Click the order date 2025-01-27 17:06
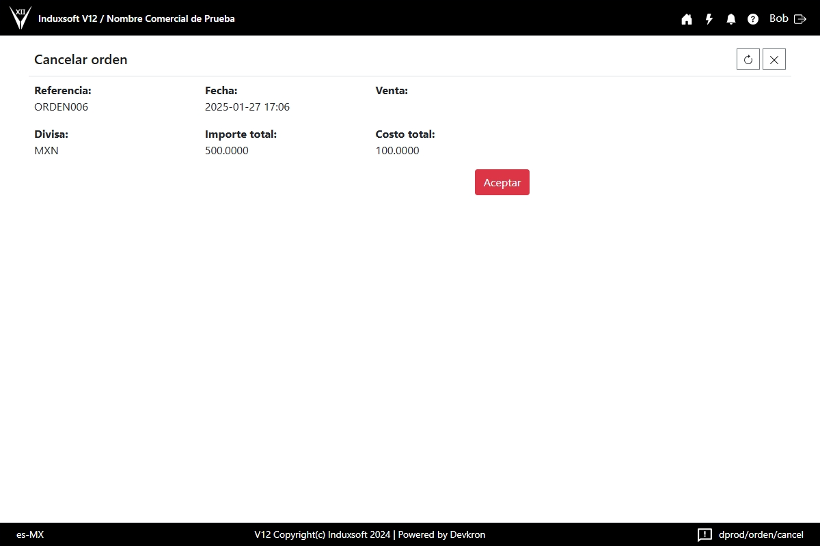The height and width of the screenshot is (546, 820). pos(247,107)
